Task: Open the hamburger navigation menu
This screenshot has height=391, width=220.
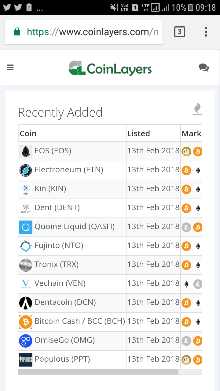Action: click(10, 68)
